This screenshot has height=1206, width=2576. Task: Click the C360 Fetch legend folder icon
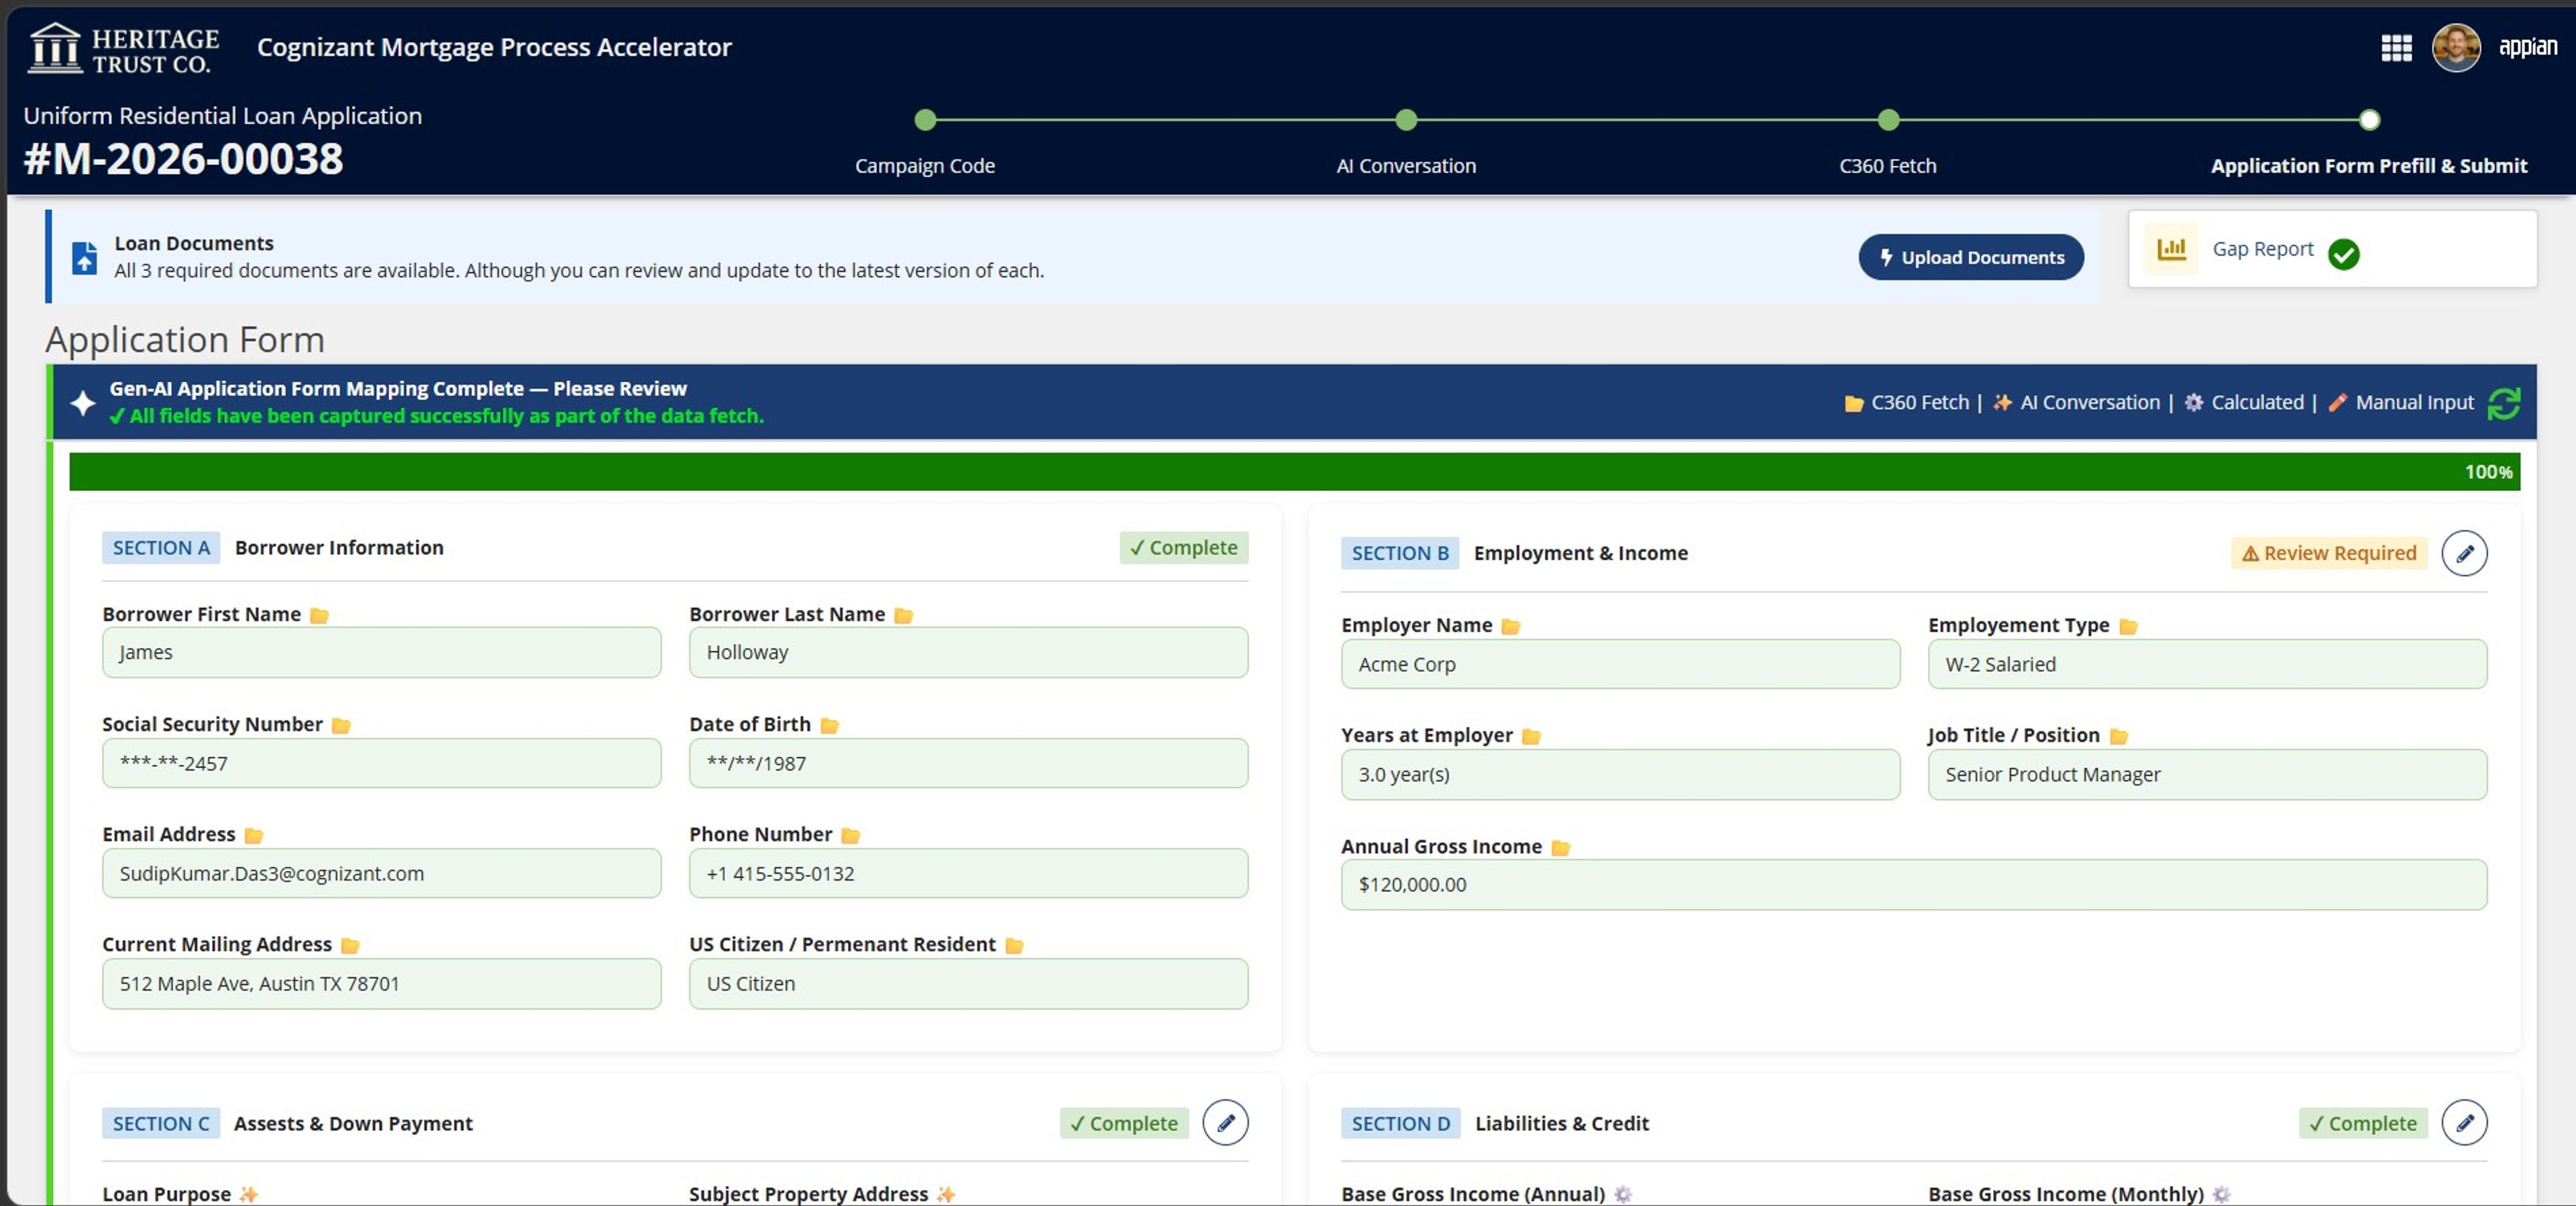click(x=1853, y=403)
